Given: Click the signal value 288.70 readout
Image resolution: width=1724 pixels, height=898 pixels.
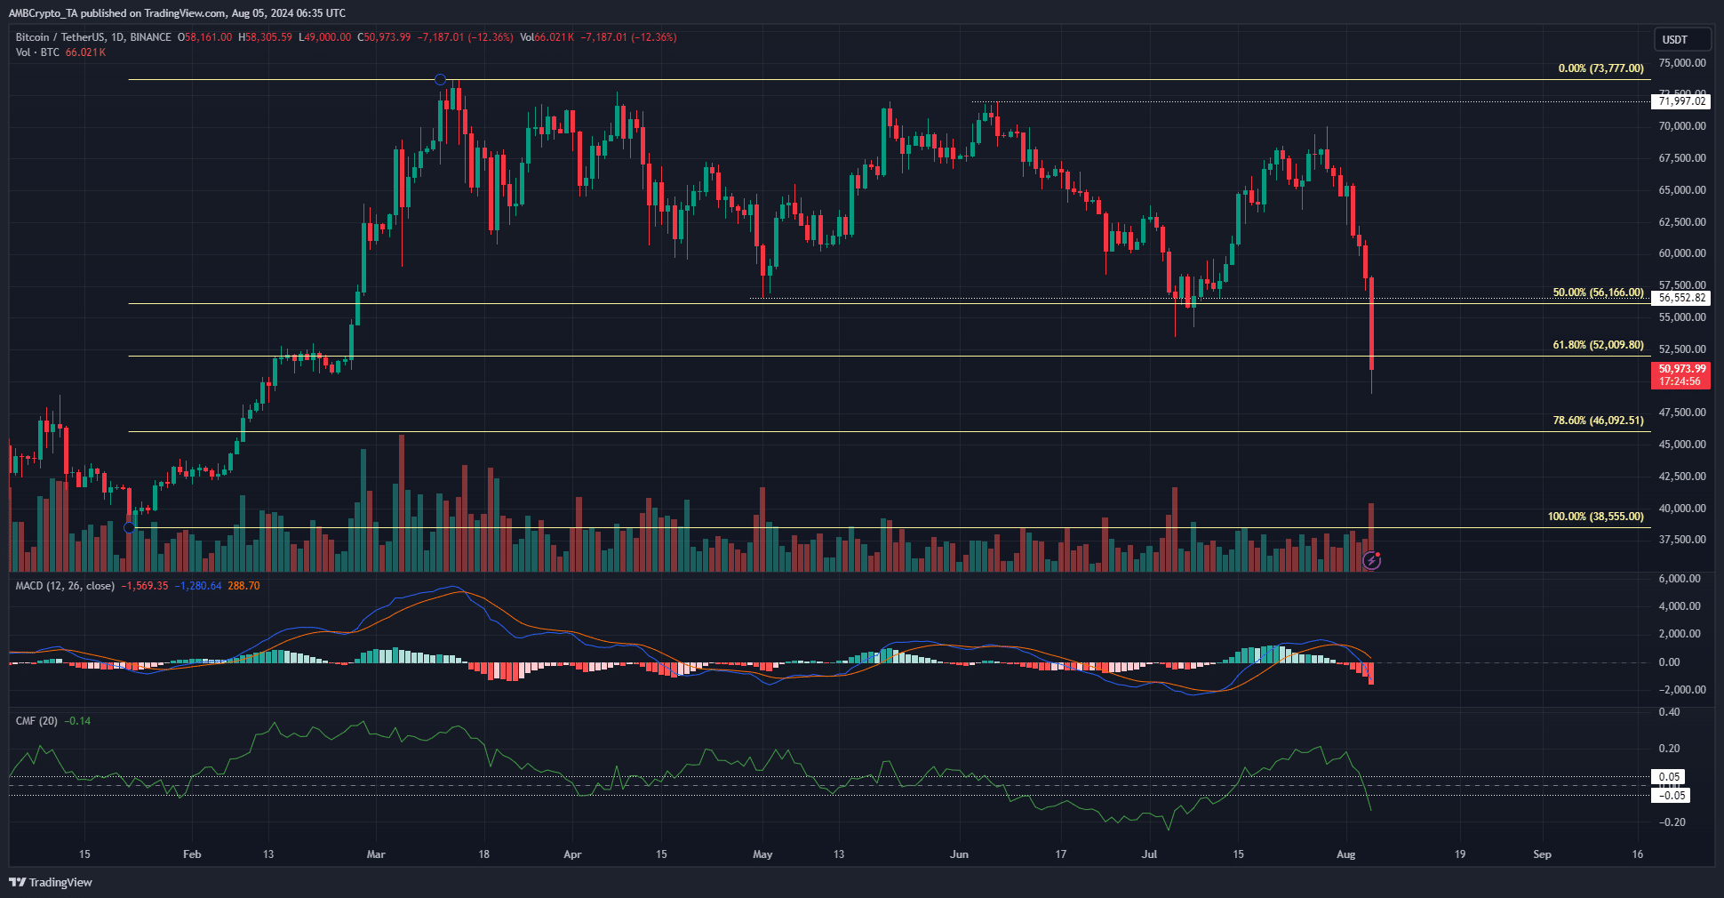Looking at the screenshot, I should [243, 586].
